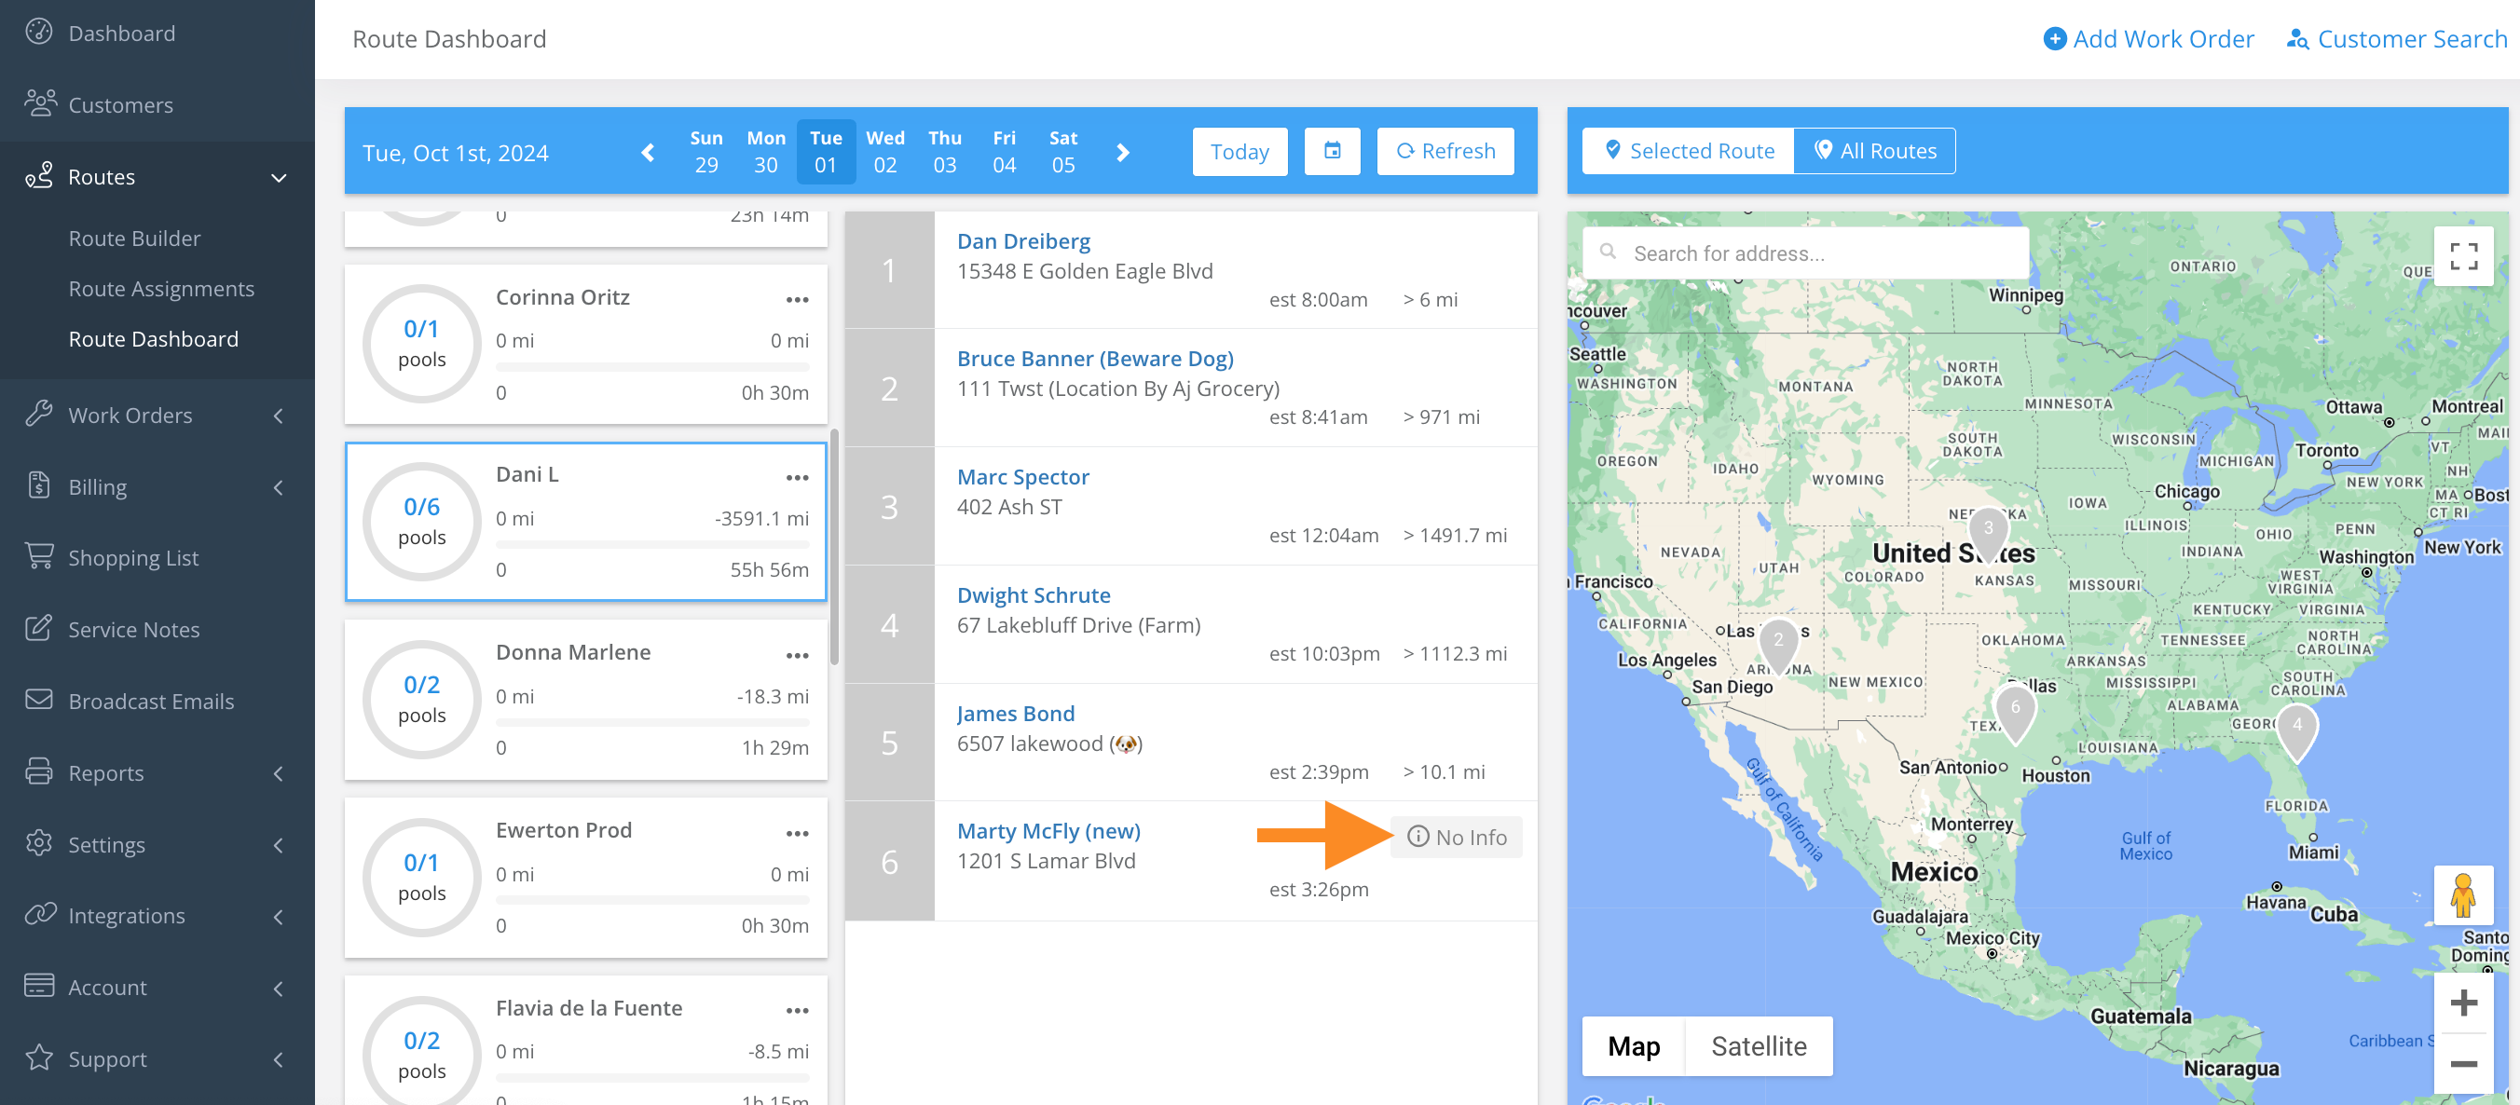Switch map to All Routes view
This screenshot has width=2520, height=1105.
point(1874,151)
